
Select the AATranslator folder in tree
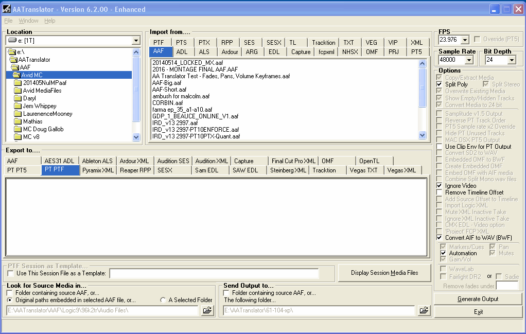coord(34,60)
